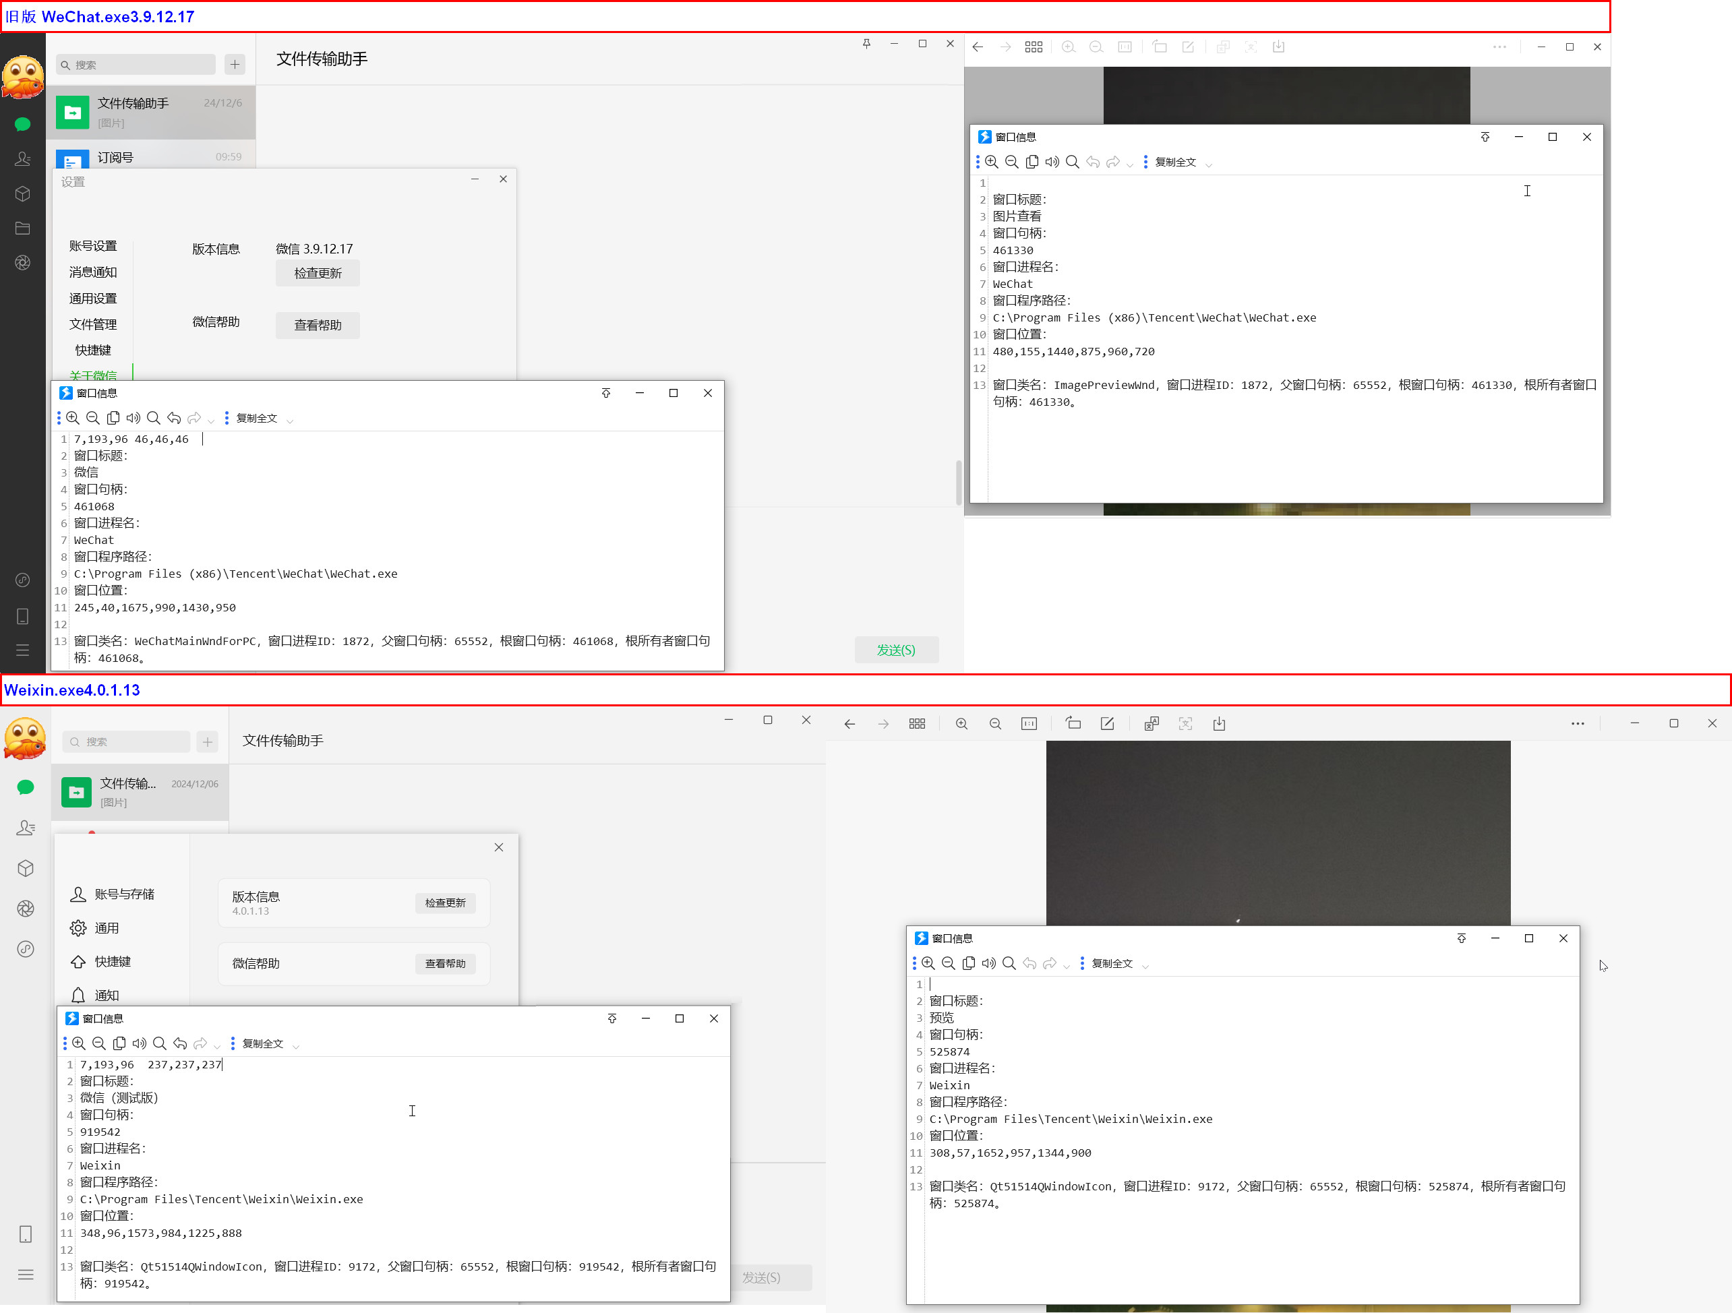
Task: Toggle pin icon in old WeChat 3.9 chat title bar
Action: click(867, 44)
